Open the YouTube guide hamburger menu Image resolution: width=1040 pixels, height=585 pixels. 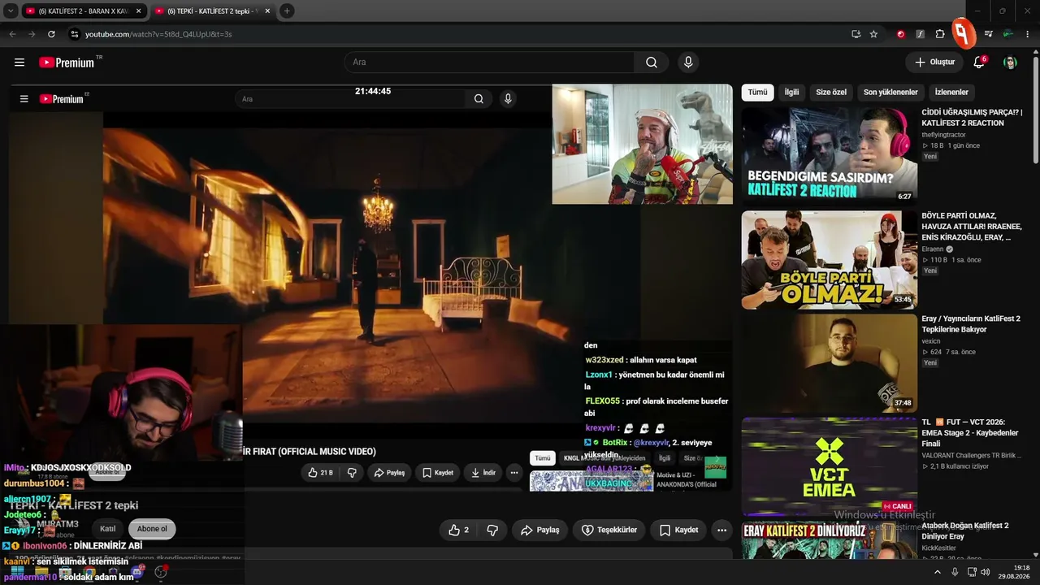pos(19,63)
